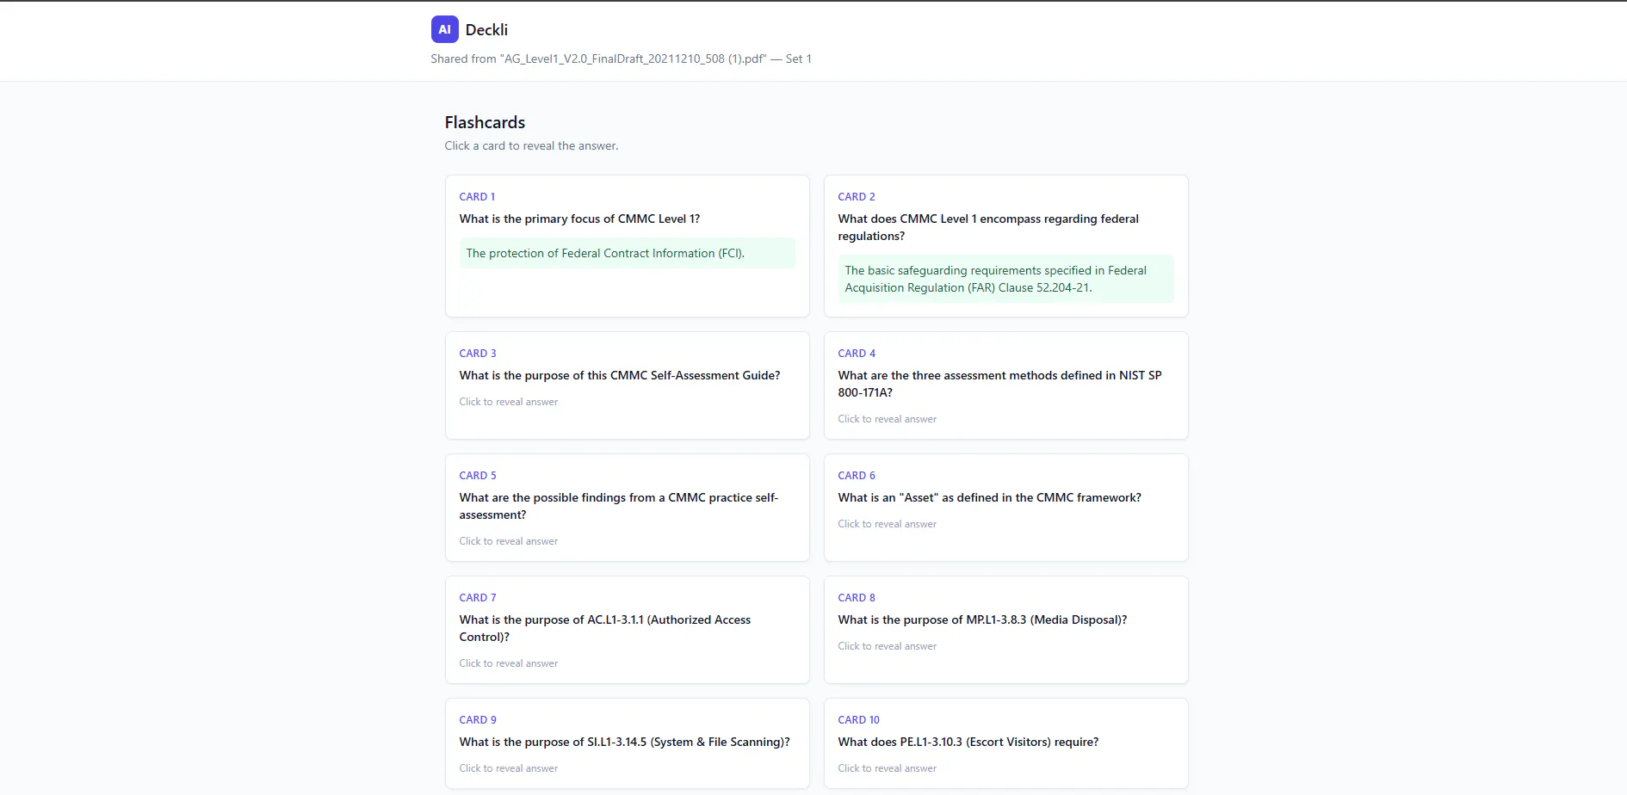Viewport: 1627px width, 795px height.
Task: Click the CARD 9 label
Action: click(x=478, y=720)
